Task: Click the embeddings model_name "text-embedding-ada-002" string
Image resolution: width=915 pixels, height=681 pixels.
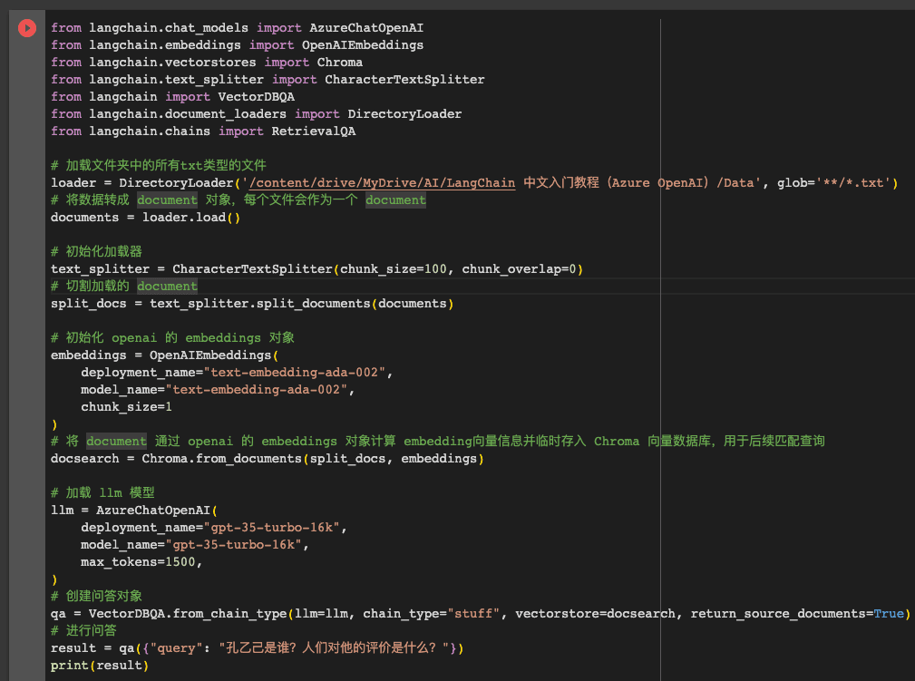Action: pos(256,389)
